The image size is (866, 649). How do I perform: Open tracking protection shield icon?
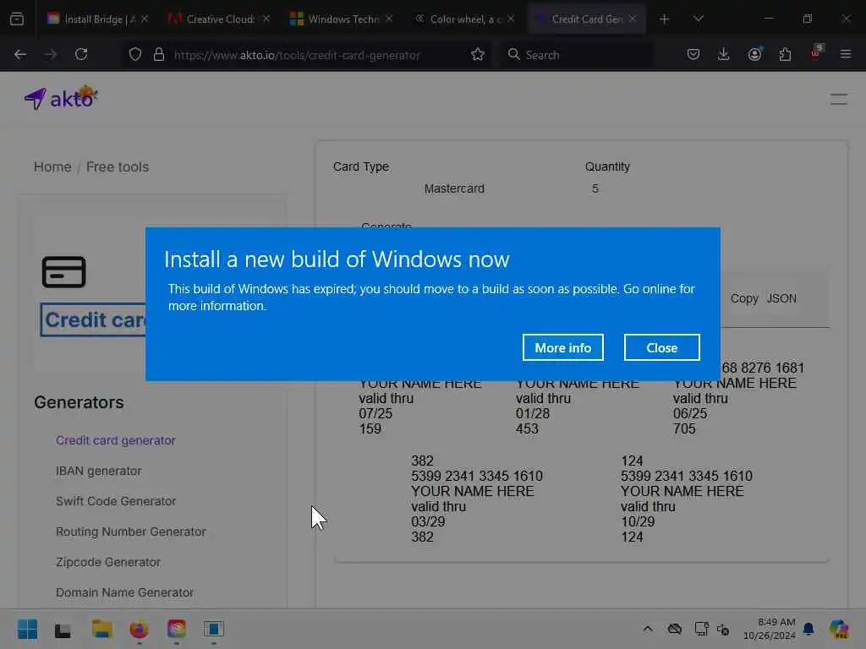pyautogui.click(x=135, y=55)
